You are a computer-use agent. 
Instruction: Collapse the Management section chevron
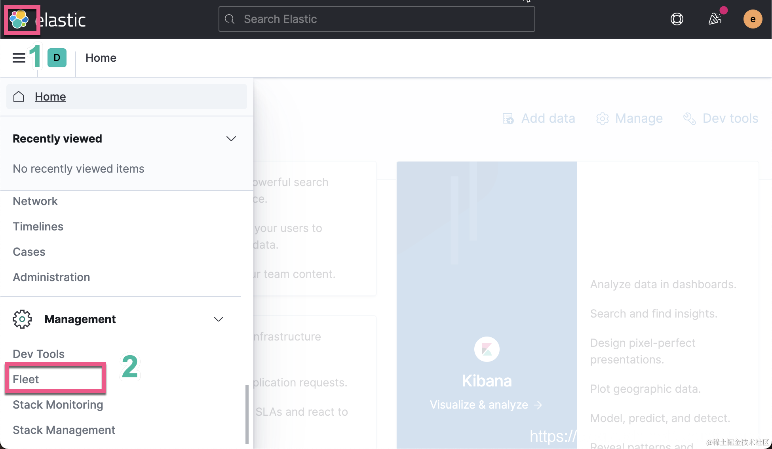(x=218, y=319)
